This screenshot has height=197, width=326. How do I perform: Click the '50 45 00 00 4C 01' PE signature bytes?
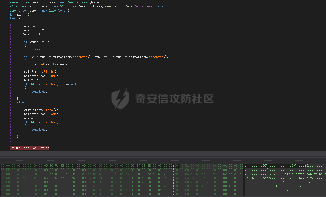158,178
